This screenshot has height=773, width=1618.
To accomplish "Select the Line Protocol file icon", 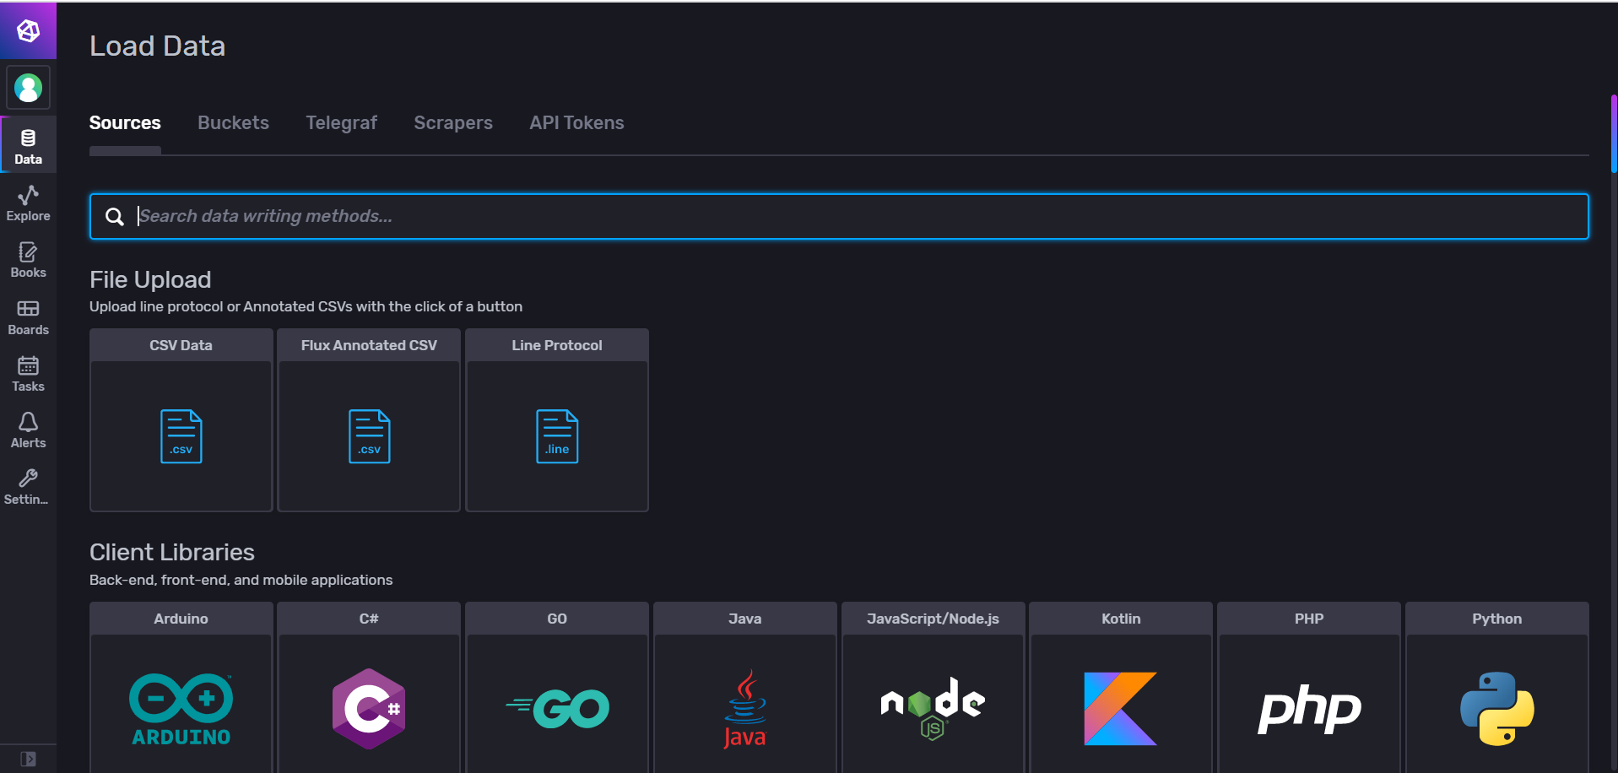I will point(557,436).
